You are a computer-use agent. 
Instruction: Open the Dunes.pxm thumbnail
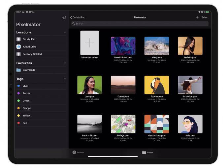[x=123, y=85]
